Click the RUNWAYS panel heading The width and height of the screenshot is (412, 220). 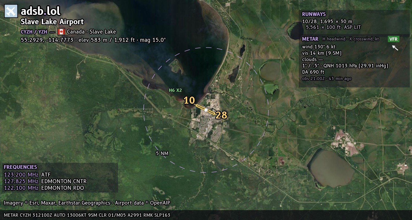tap(314, 14)
